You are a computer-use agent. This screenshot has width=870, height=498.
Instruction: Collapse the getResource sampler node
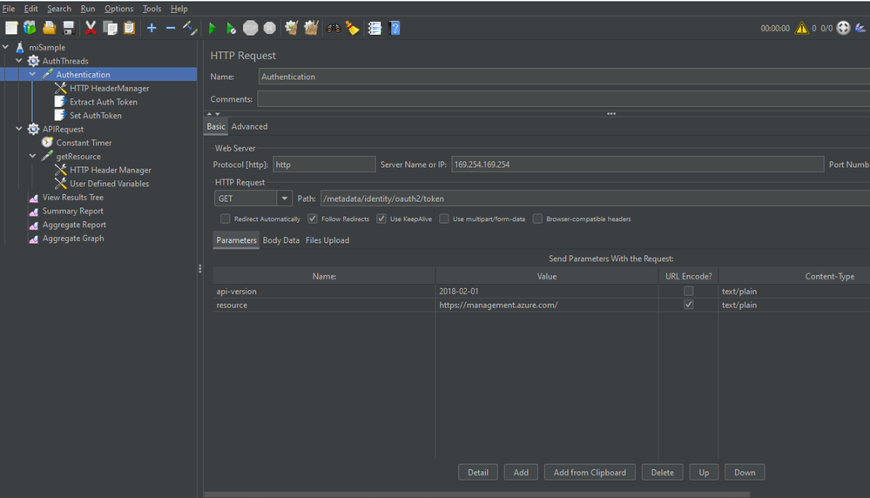pos(32,156)
